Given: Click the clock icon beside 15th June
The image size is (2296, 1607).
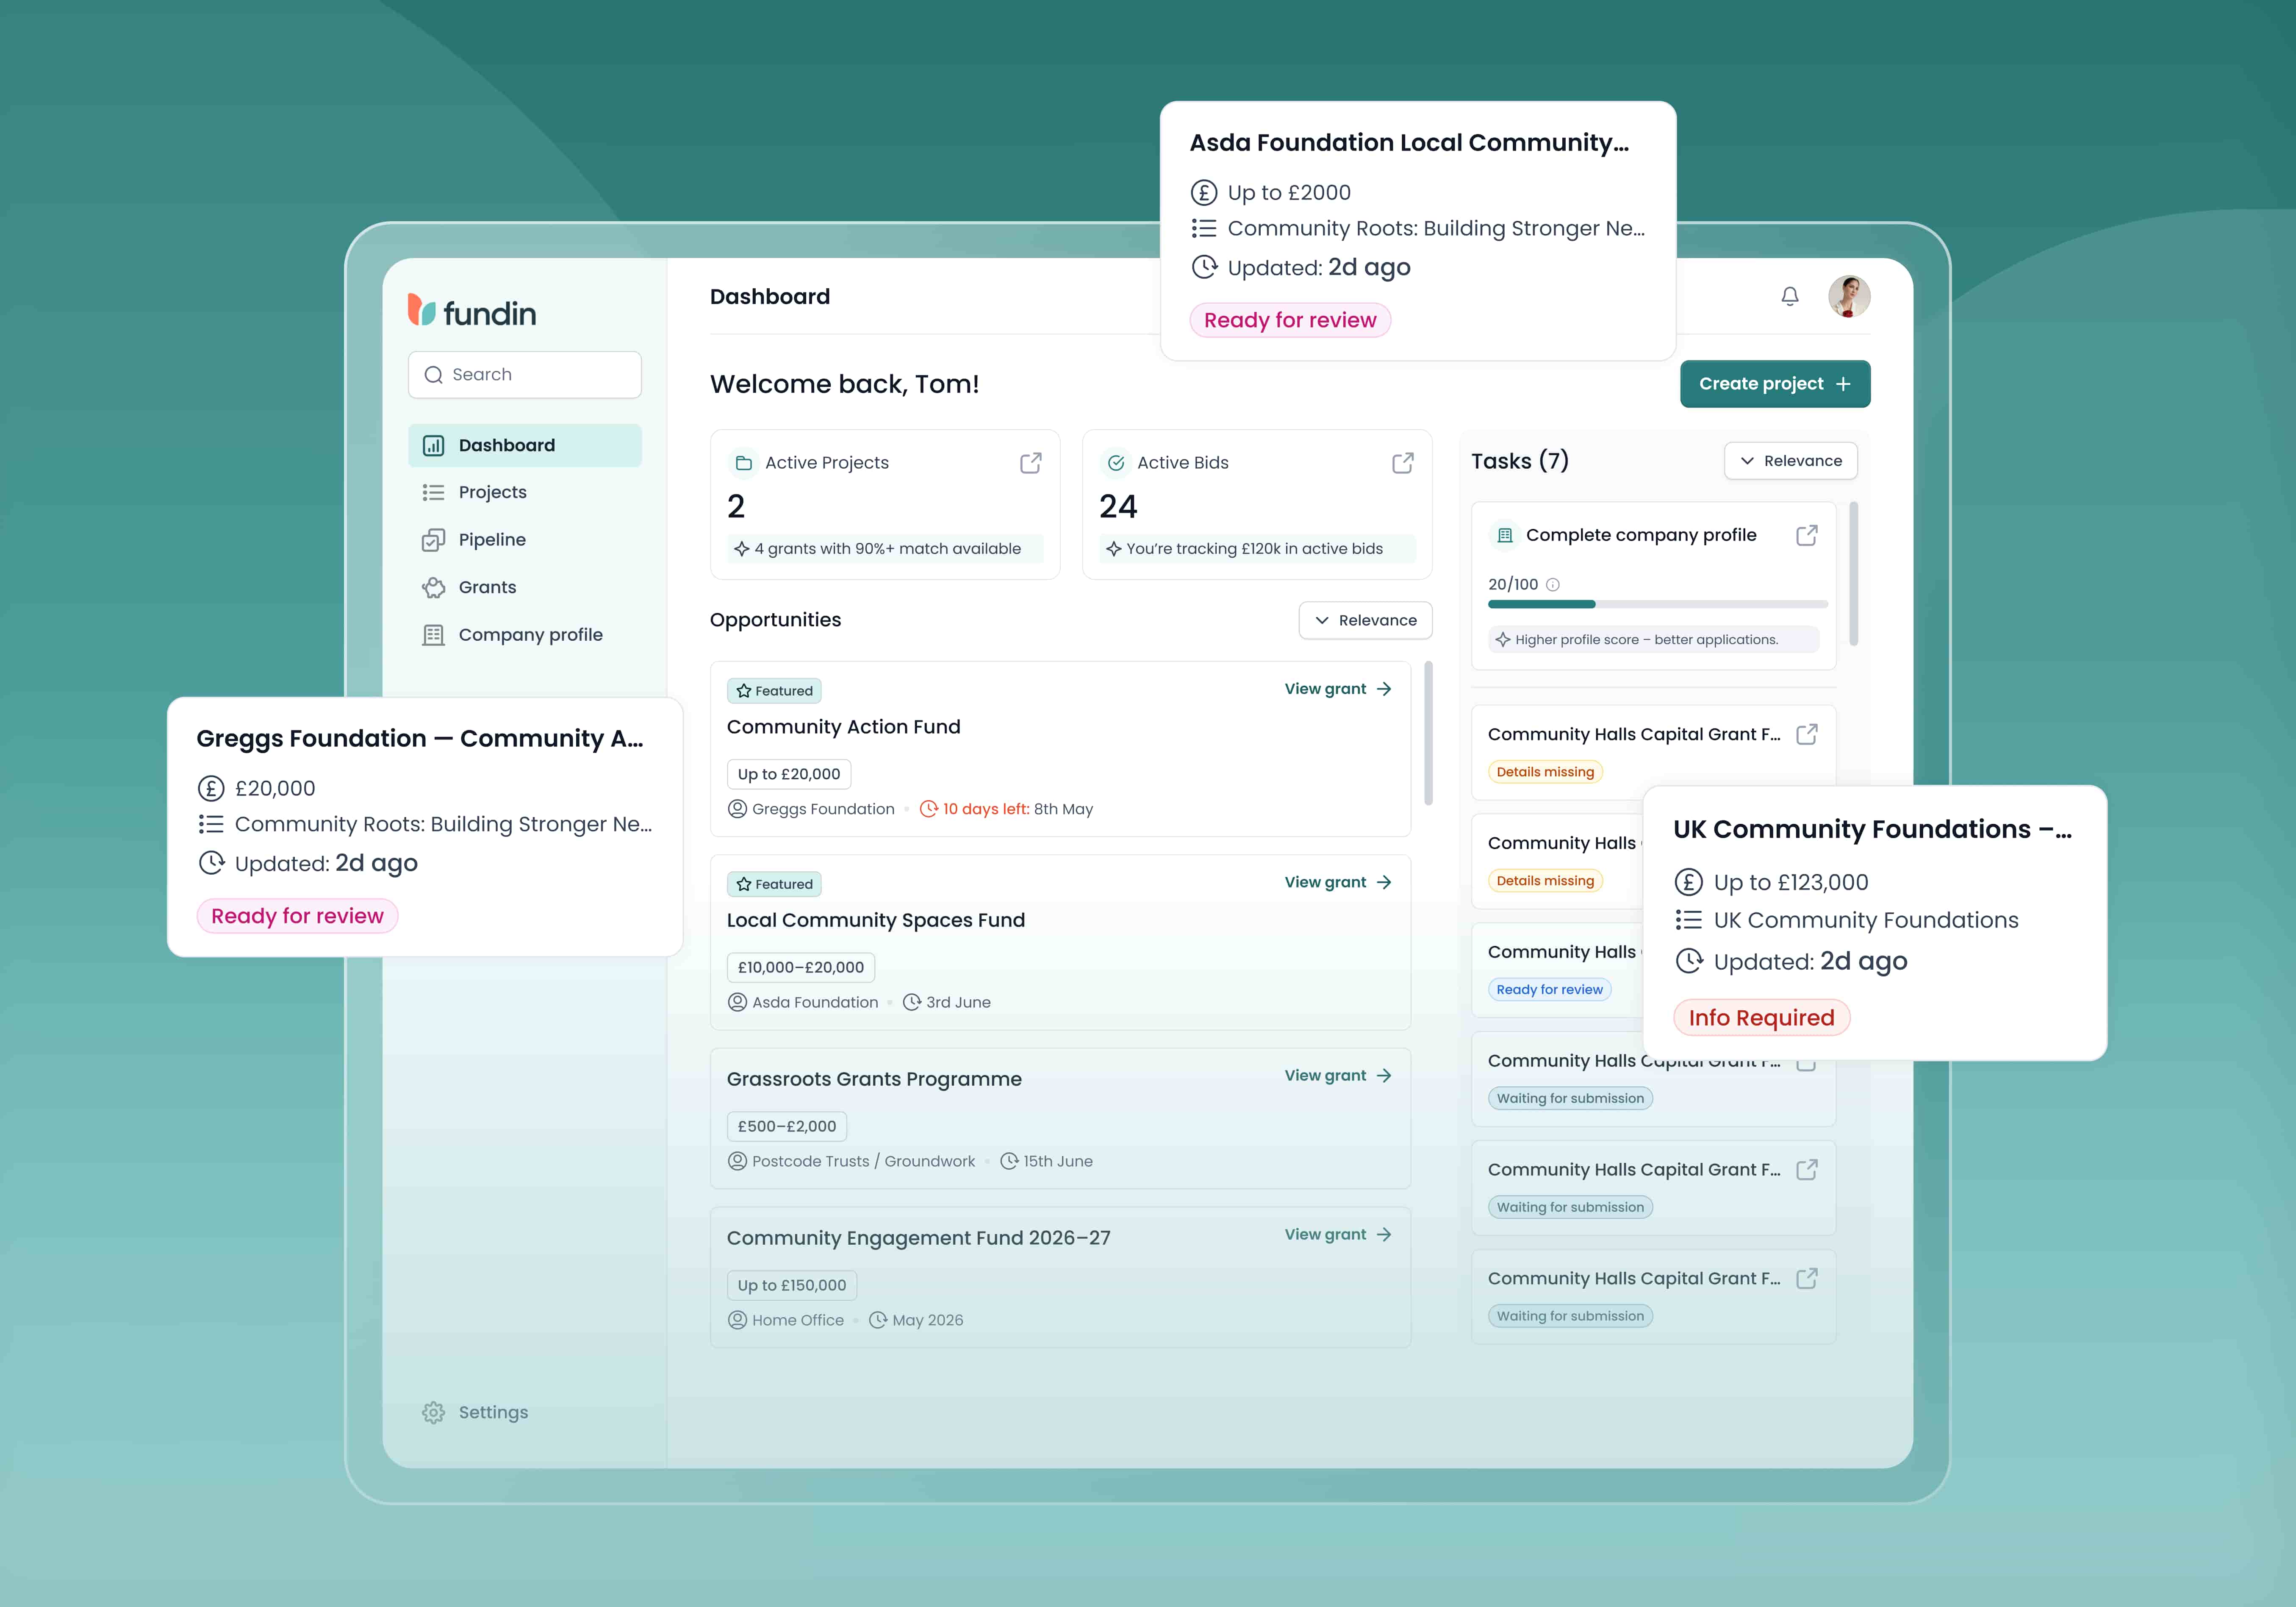Looking at the screenshot, I should 1009,1161.
